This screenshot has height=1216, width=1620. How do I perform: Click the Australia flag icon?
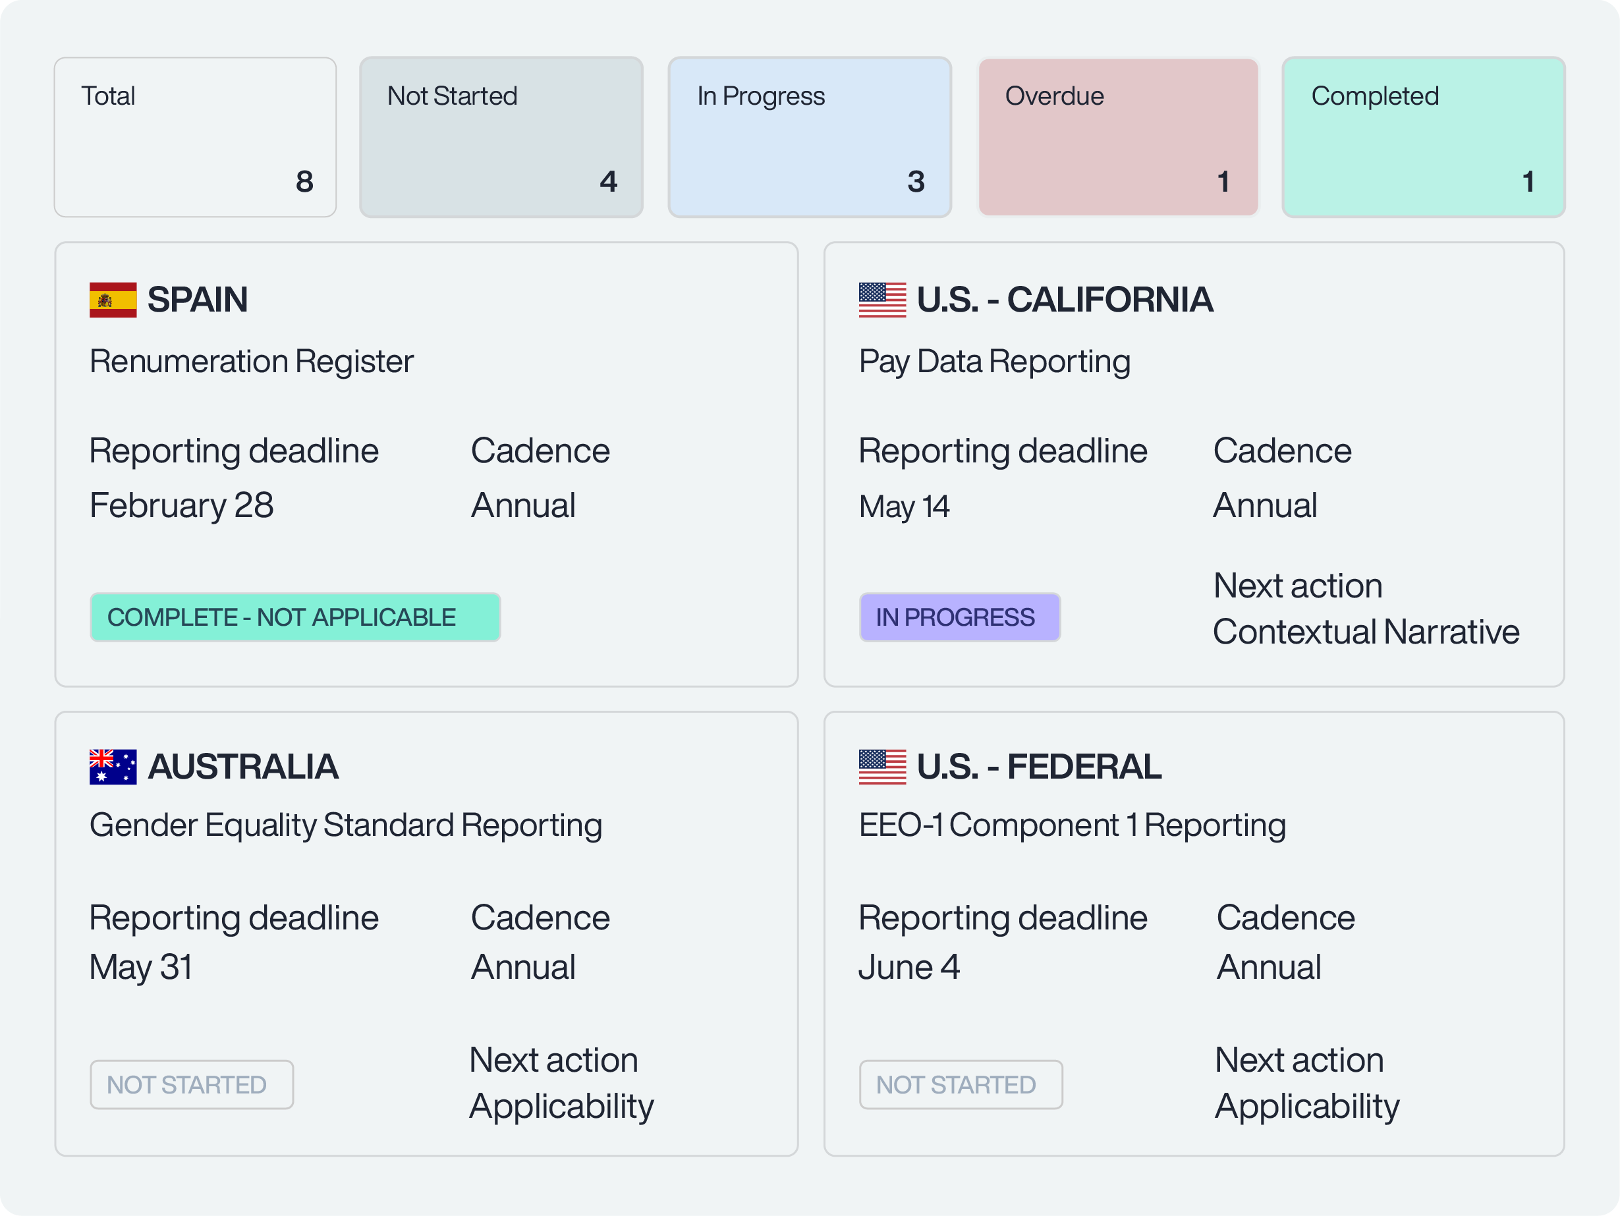coord(113,767)
